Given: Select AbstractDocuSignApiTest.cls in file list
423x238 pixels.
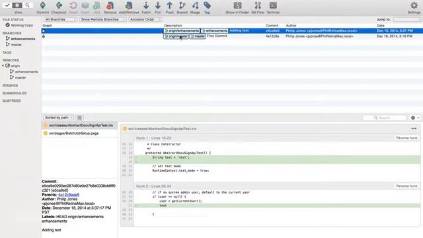Looking at the screenshot, I should 79,126.
